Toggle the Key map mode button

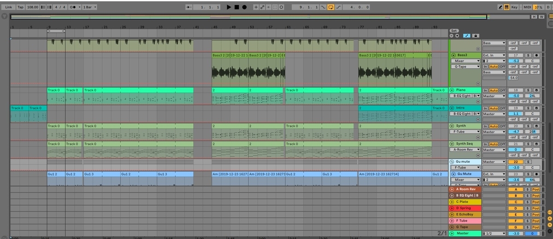515,7
